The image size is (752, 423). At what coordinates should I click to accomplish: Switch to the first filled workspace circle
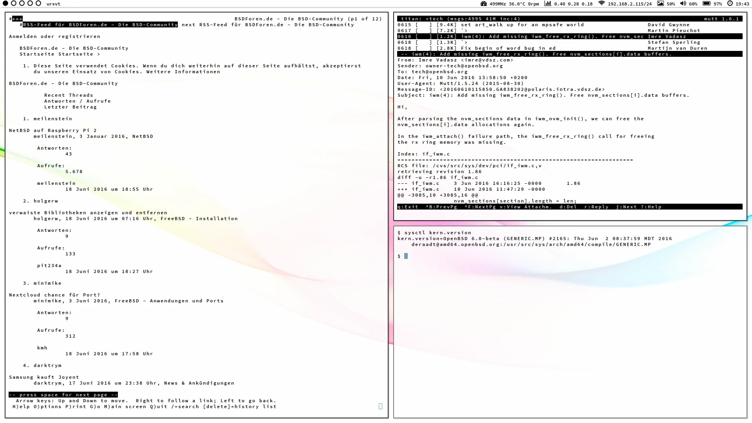click(5, 4)
